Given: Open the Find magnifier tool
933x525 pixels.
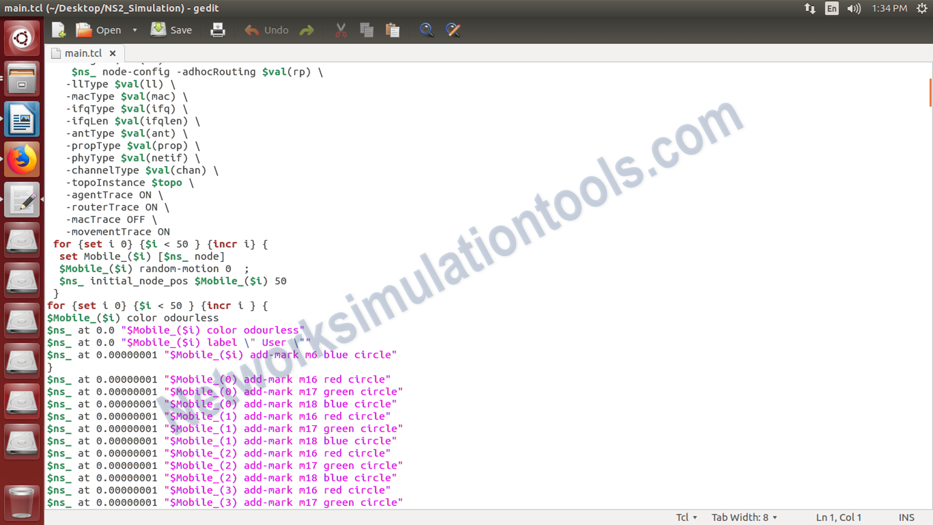Looking at the screenshot, I should click(x=426, y=29).
